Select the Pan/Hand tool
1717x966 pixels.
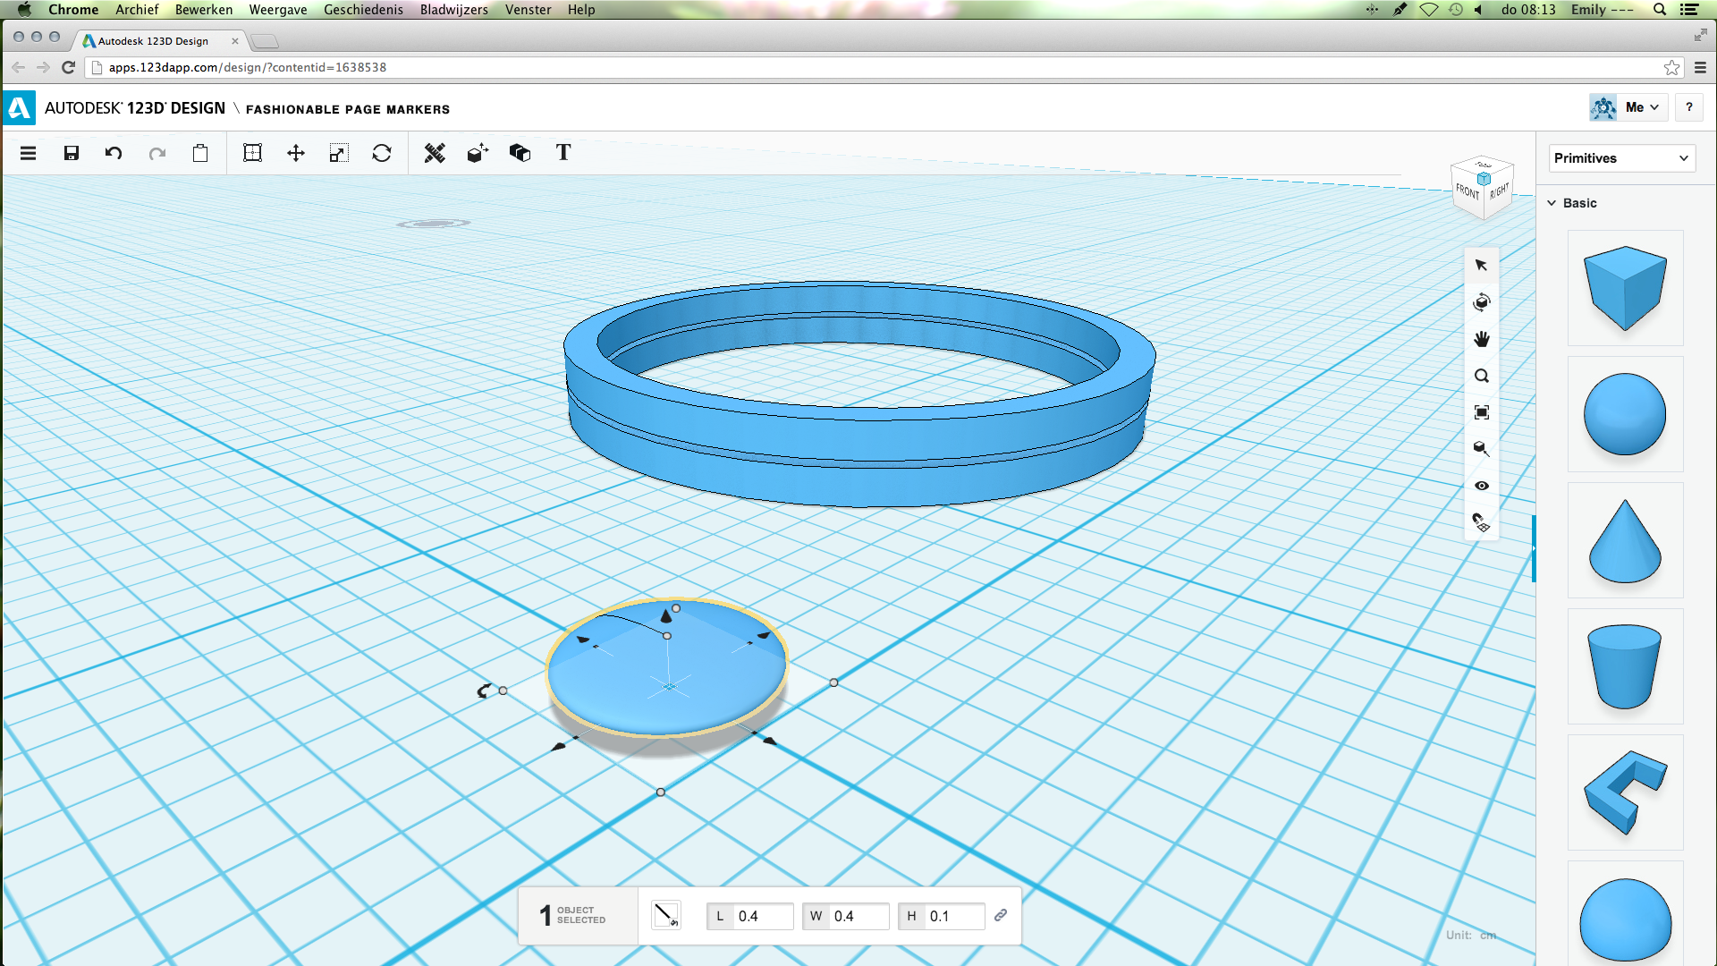coord(1481,340)
